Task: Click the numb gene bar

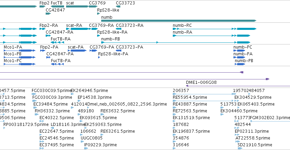Action: click(179, 21)
